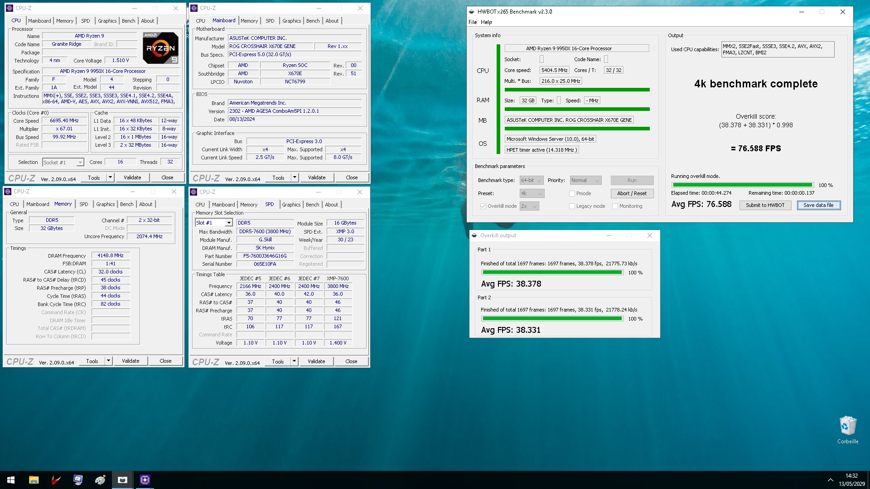Enable the Pmode checkbox
This screenshot has width=870, height=489.
pos(572,193)
